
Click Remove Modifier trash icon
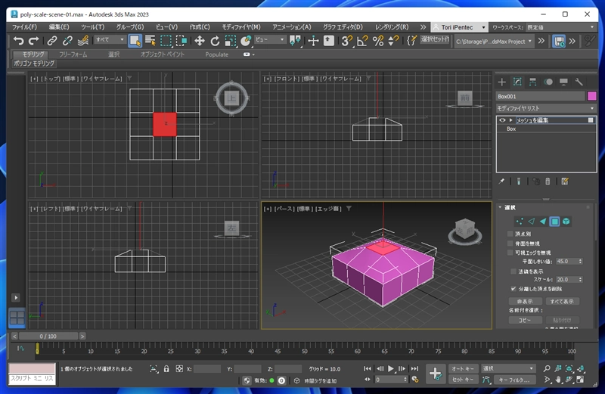tap(548, 181)
